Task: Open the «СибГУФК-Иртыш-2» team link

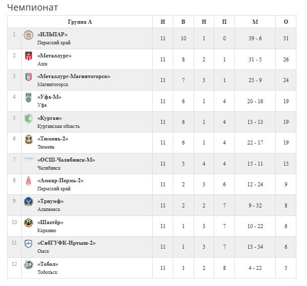Action: point(67,243)
